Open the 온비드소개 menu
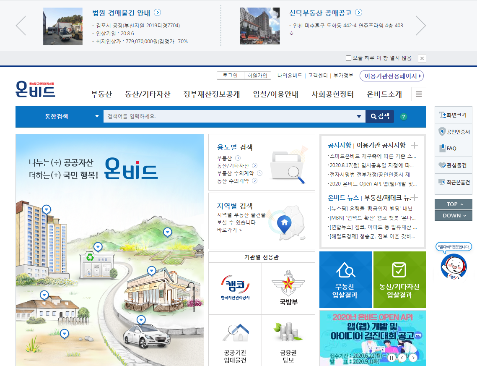477x366 pixels. tap(384, 94)
